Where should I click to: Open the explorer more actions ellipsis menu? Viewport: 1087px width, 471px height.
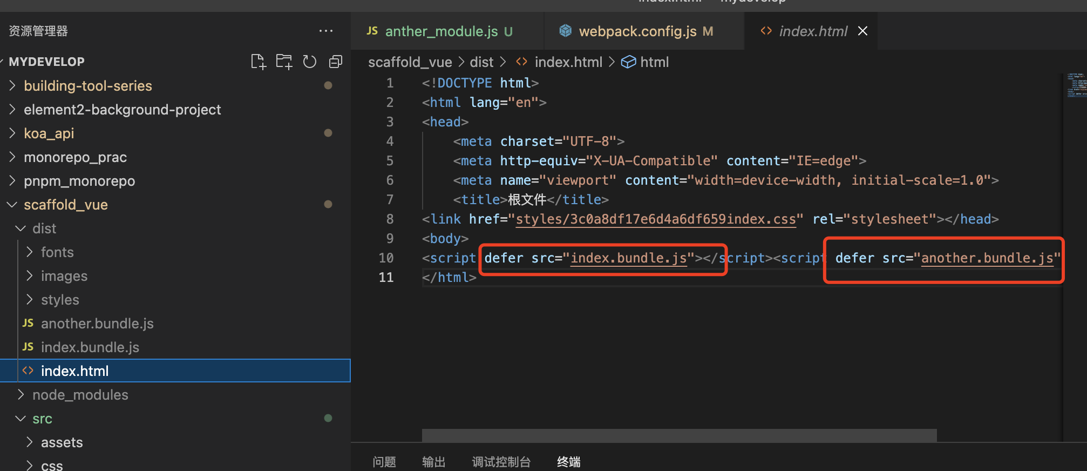tap(326, 31)
